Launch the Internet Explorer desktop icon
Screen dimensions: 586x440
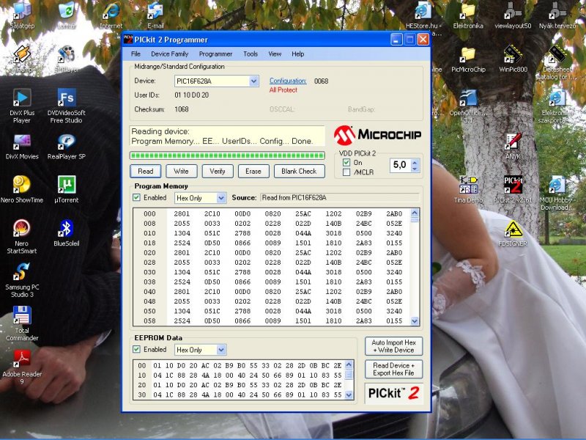click(x=111, y=15)
